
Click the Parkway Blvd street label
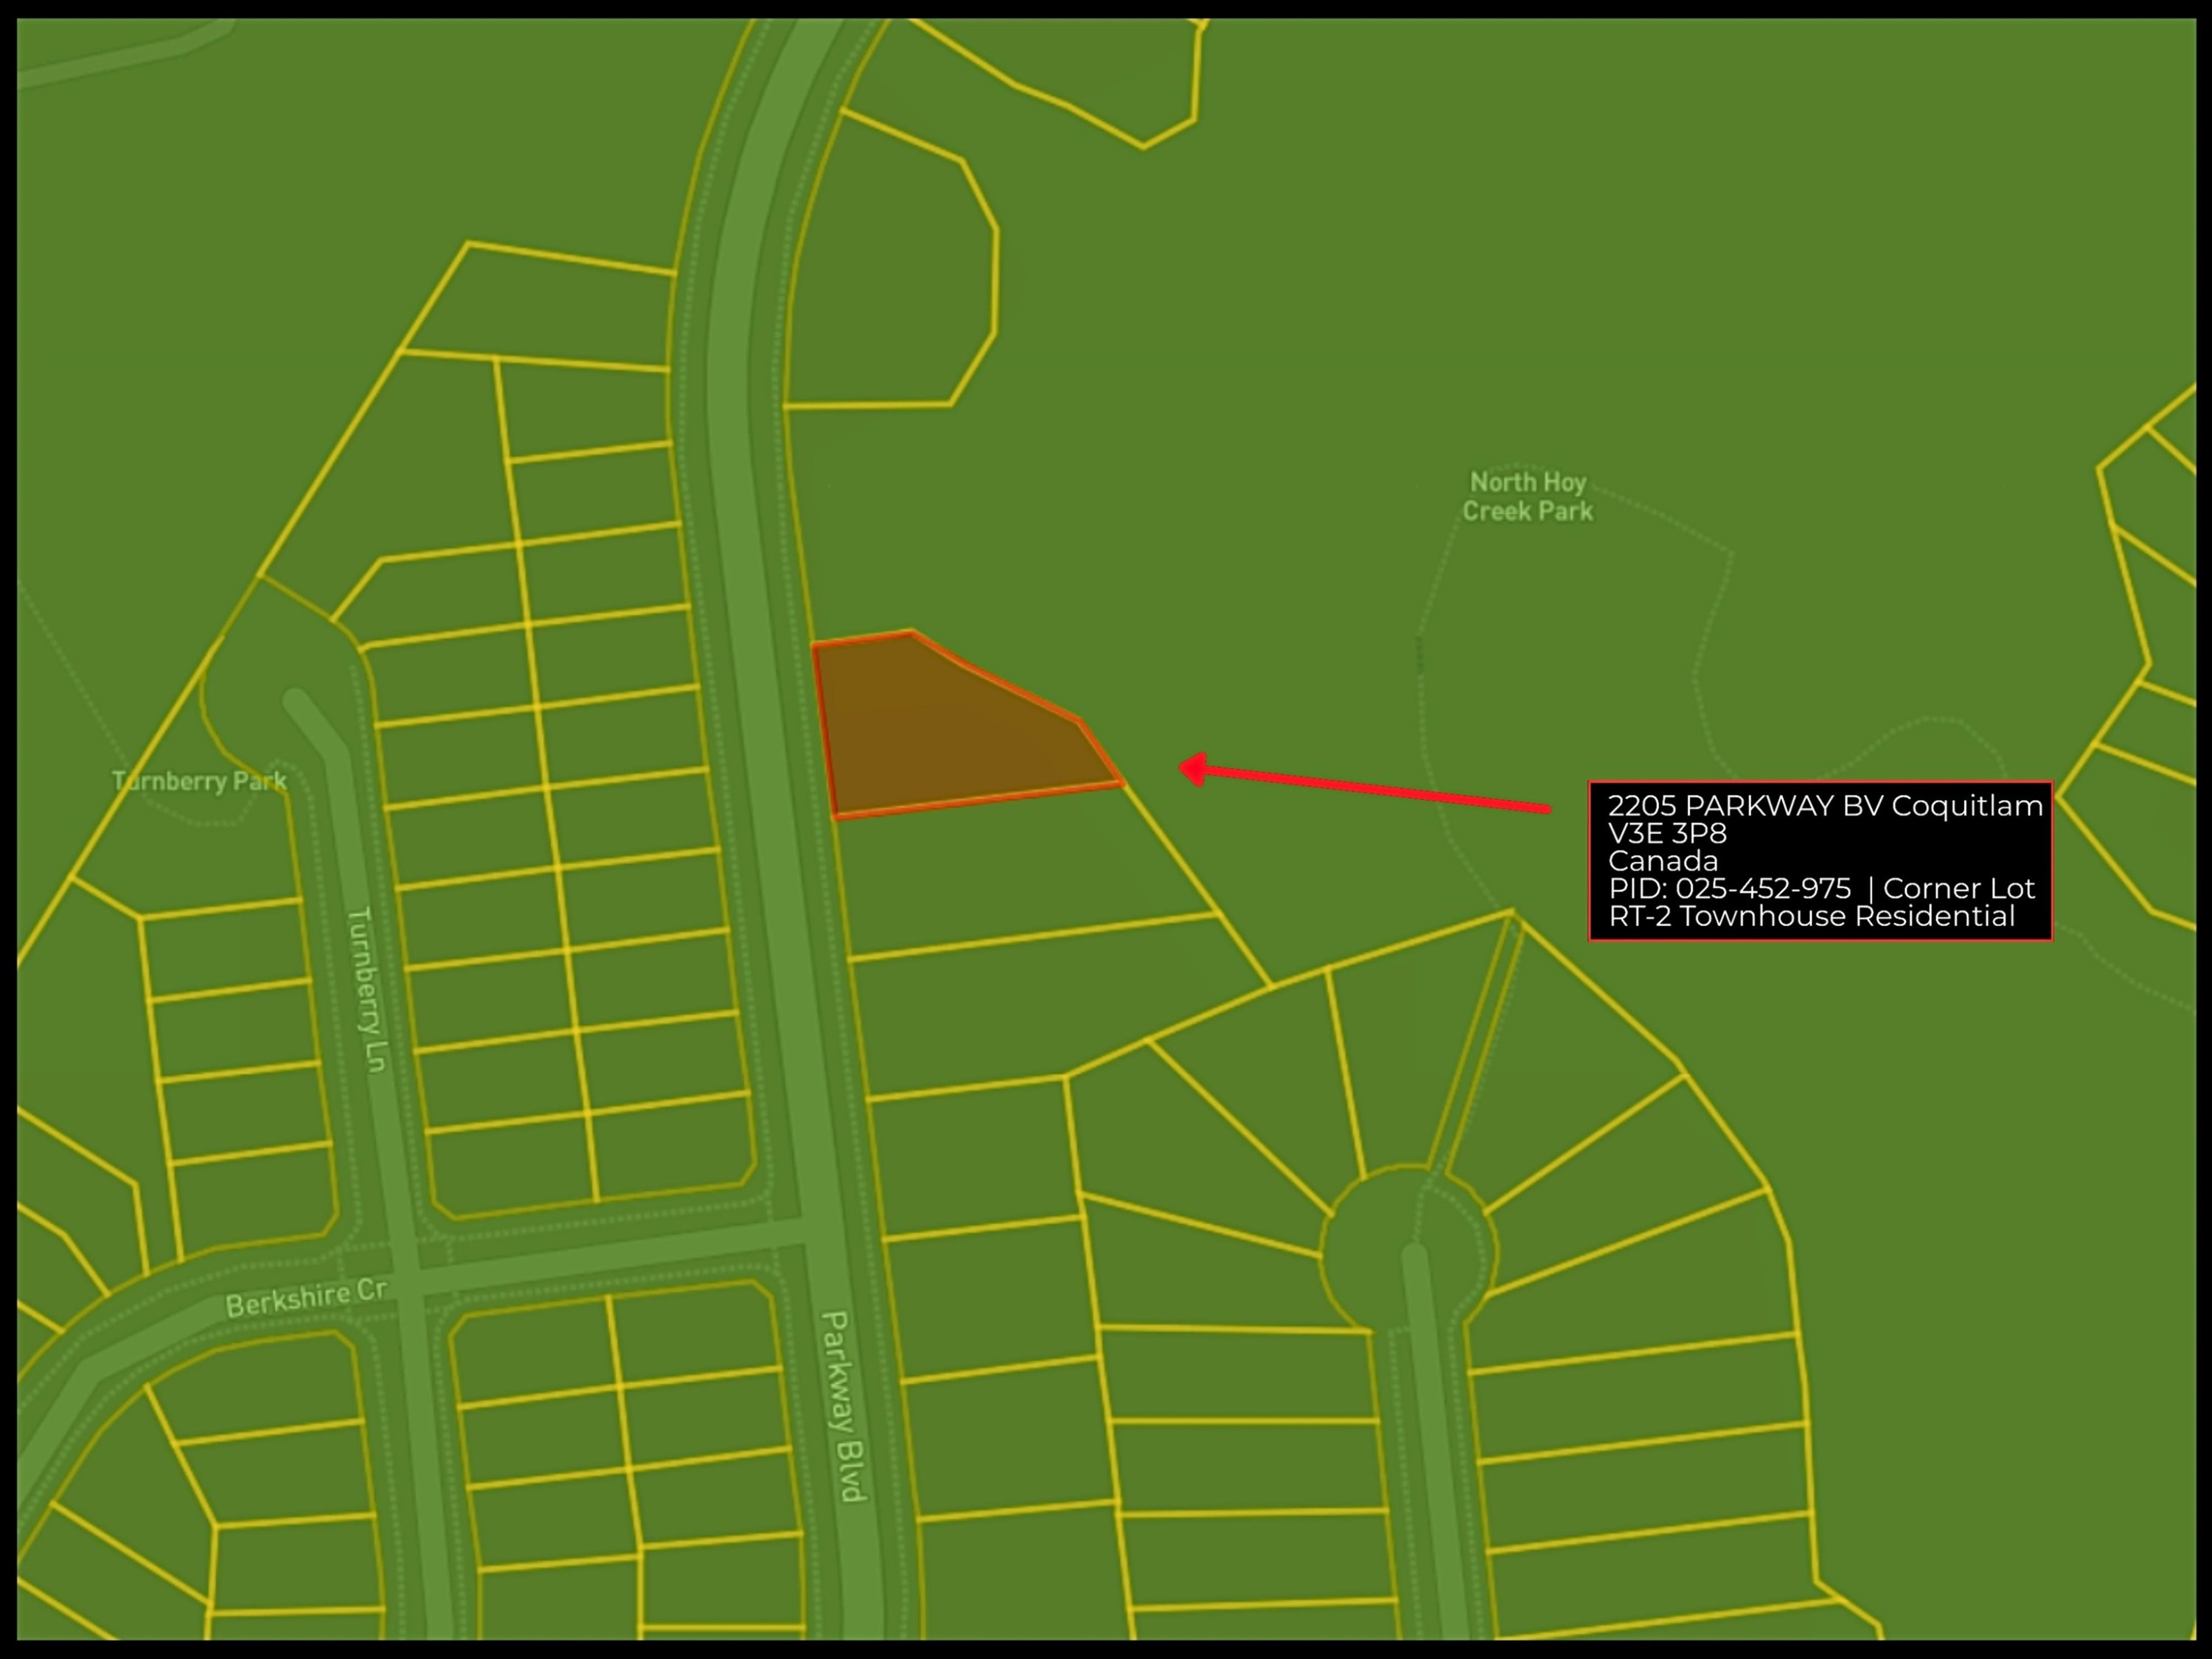click(842, 1406)
